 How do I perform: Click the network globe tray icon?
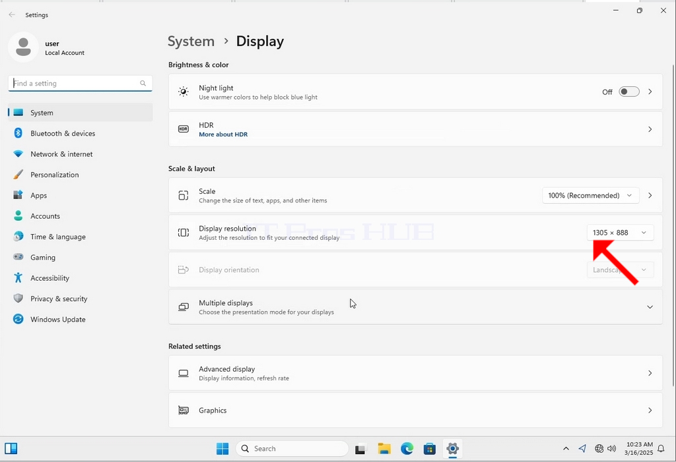[599, 449]
